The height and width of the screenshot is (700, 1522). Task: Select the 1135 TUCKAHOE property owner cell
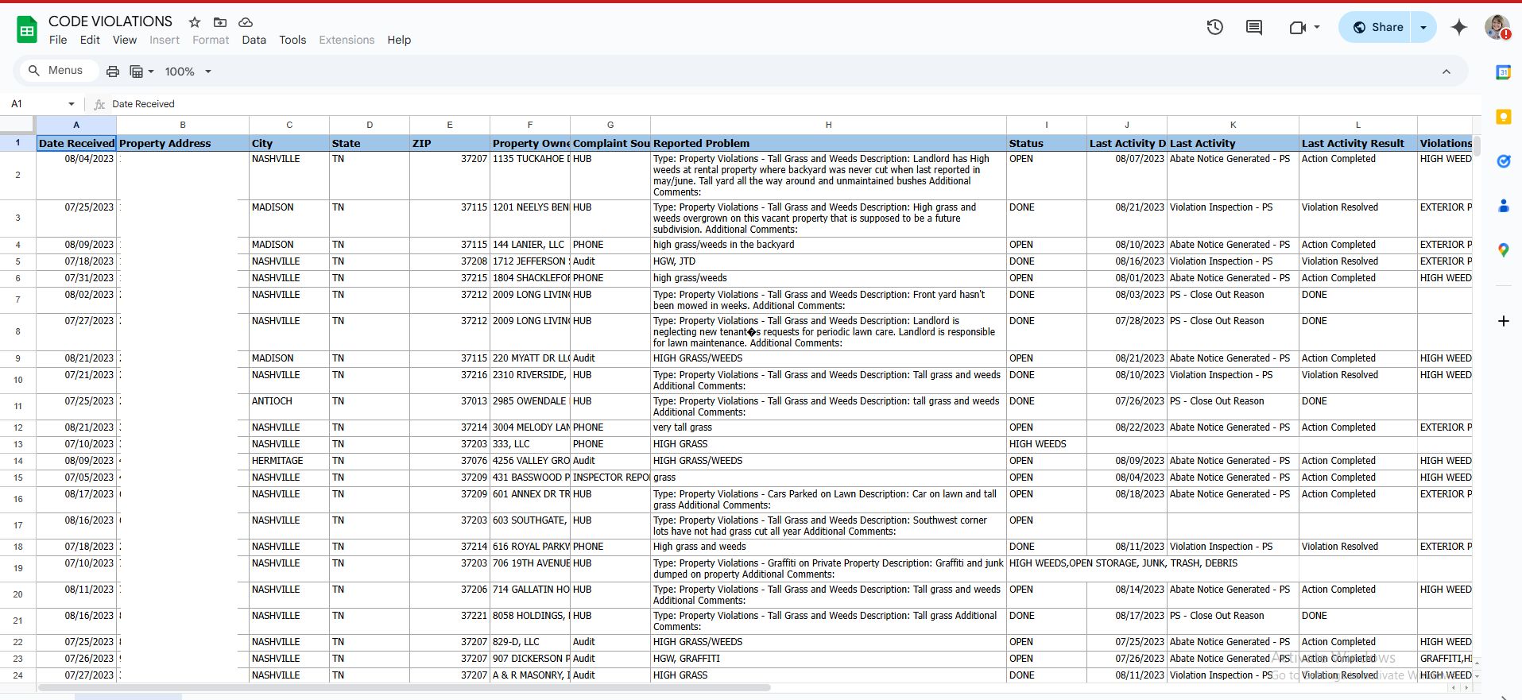point(530,175)
